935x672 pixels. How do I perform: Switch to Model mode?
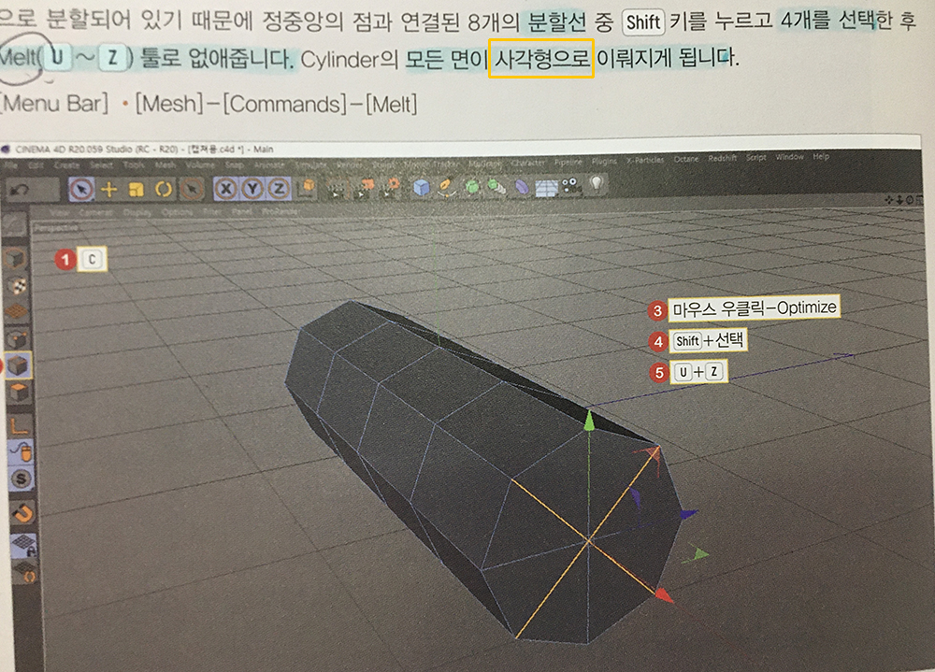(x=16, y=258)
